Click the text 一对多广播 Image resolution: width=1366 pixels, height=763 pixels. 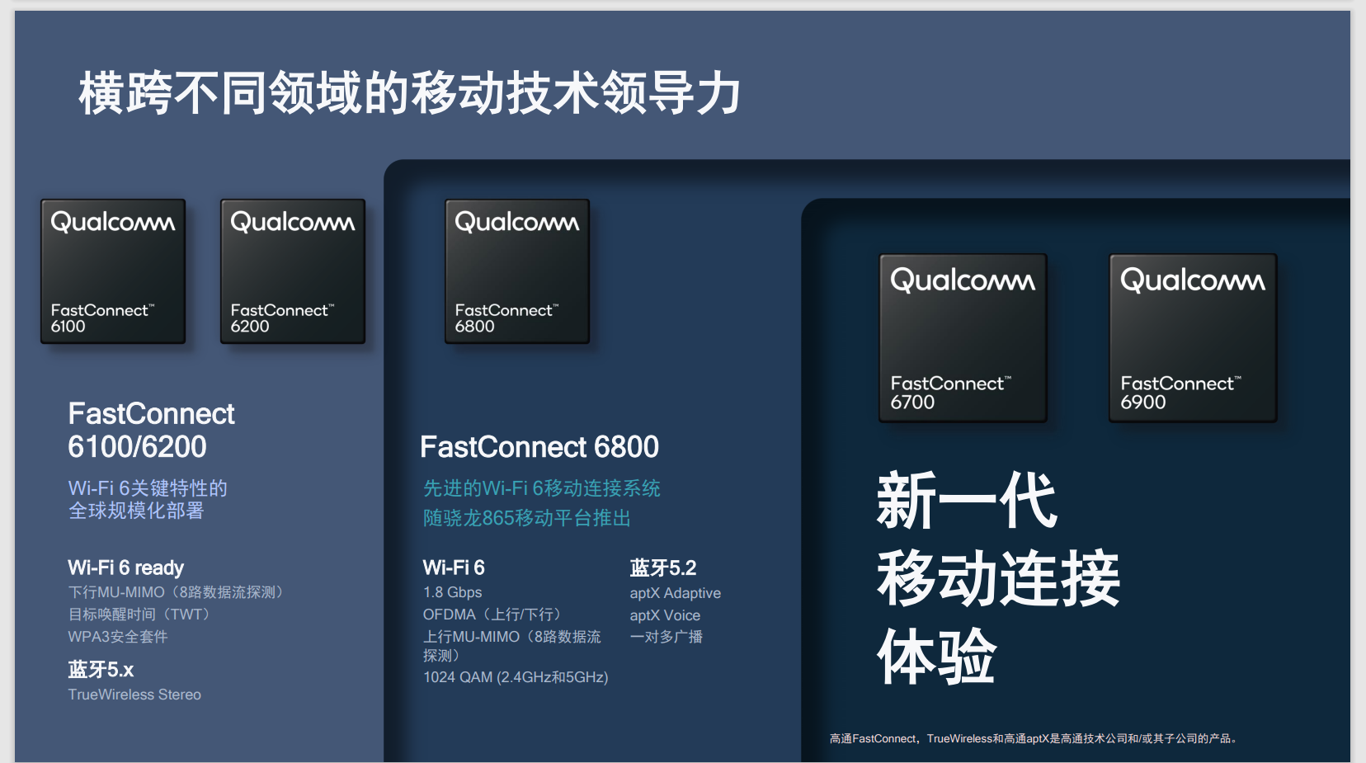[667, 637]
